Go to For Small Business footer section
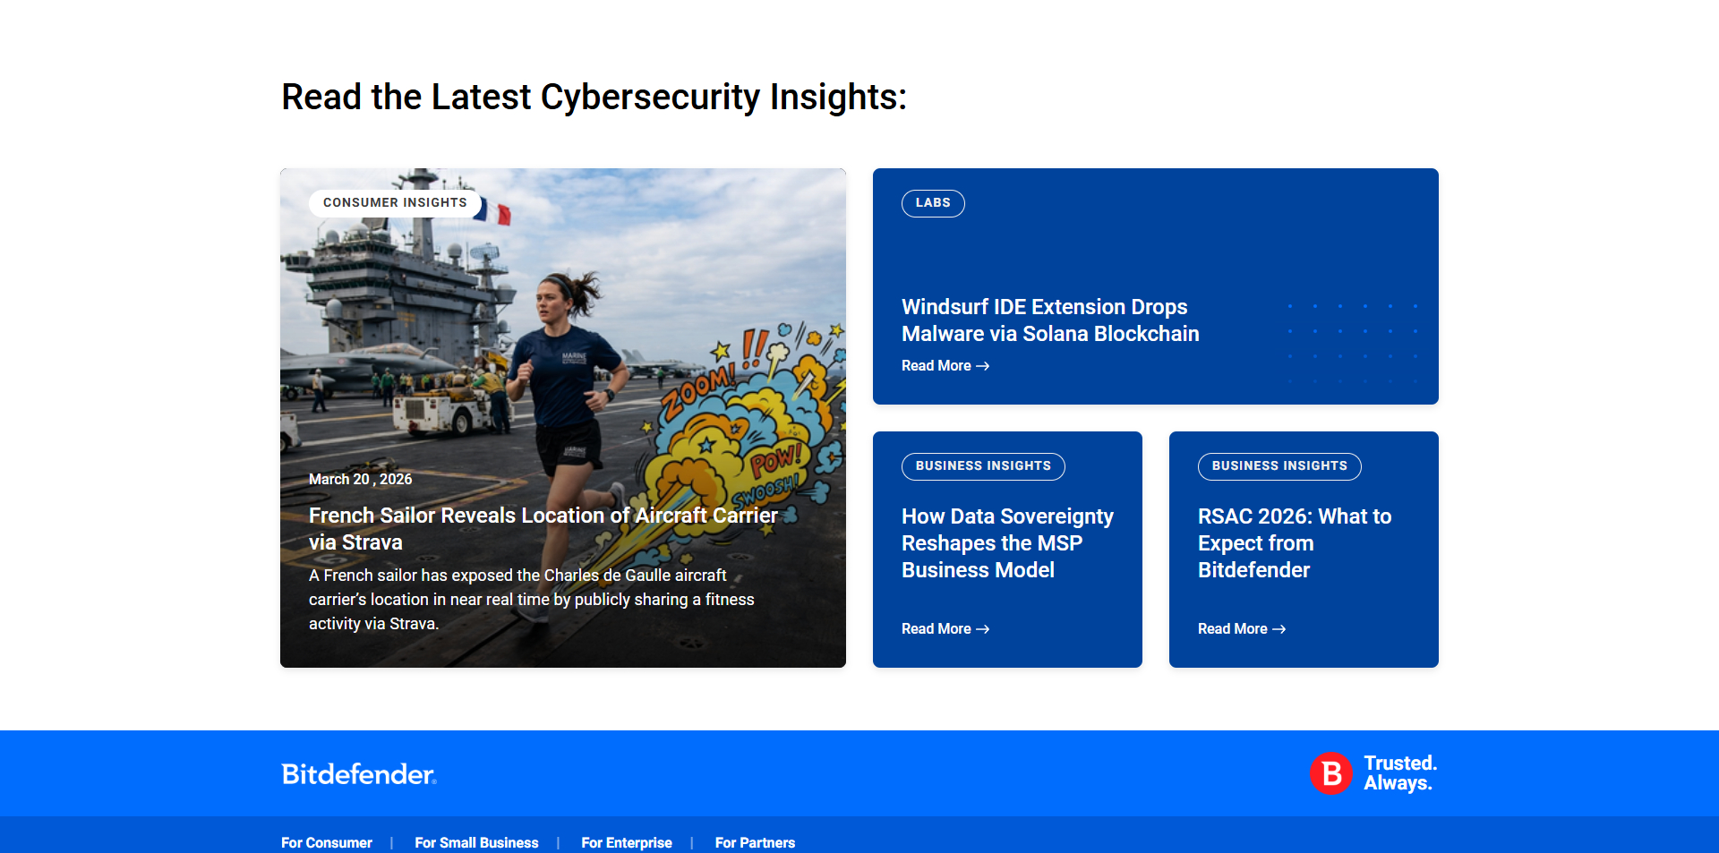The width and height of the screenshot is (1719, 853). click(x=476, y=842)
